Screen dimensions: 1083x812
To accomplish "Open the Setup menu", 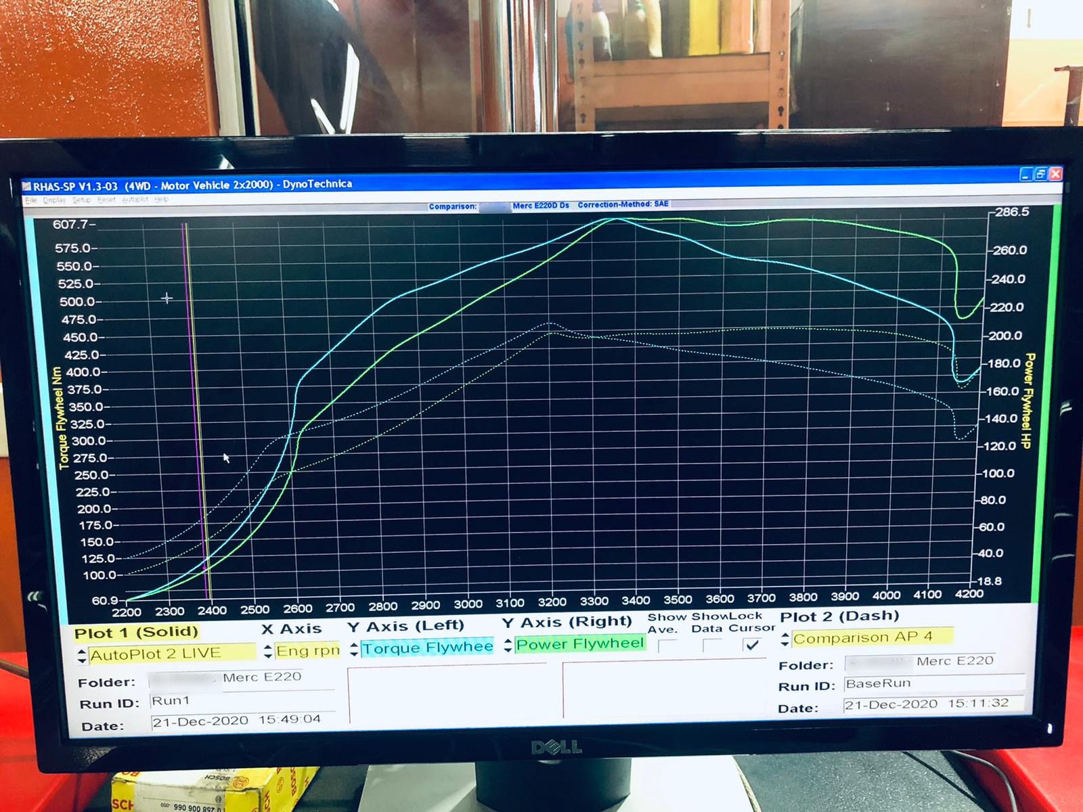I will click(82, 200).
